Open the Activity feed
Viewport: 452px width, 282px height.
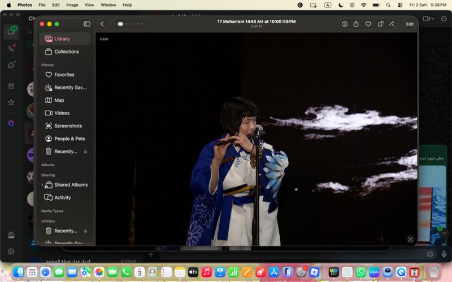(x=65, y=198)
